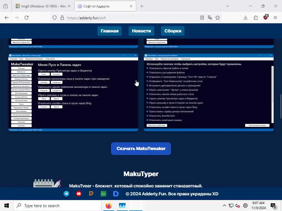
Task: Open the blue wave app in the taskbar
Action: point(122,206)
